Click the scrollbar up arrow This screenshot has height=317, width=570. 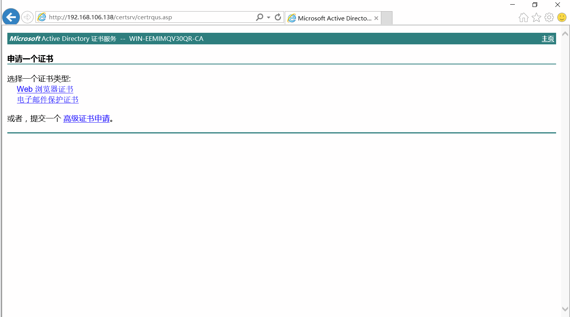(x=565, y=34)
